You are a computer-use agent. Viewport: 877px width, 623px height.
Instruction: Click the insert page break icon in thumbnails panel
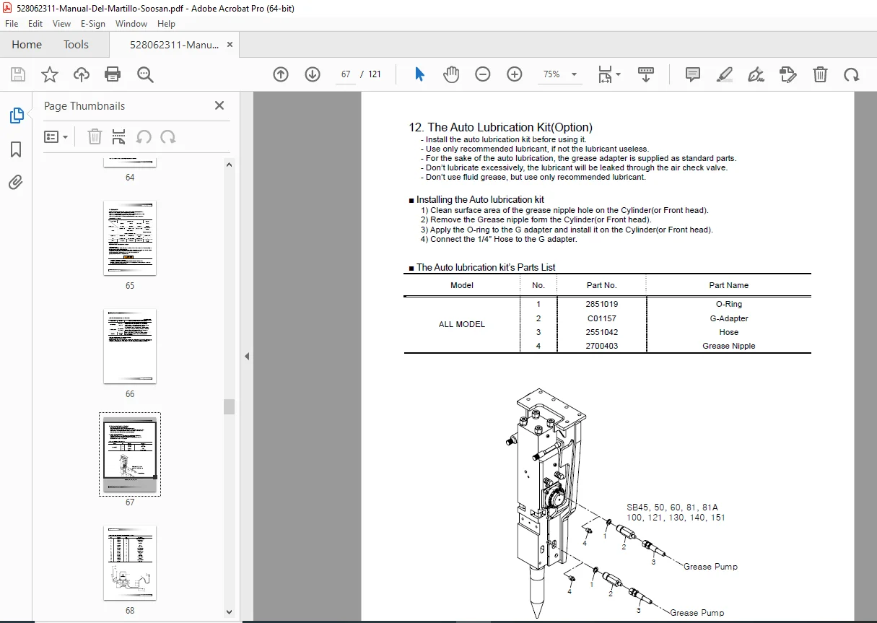(x=119, y=136)
